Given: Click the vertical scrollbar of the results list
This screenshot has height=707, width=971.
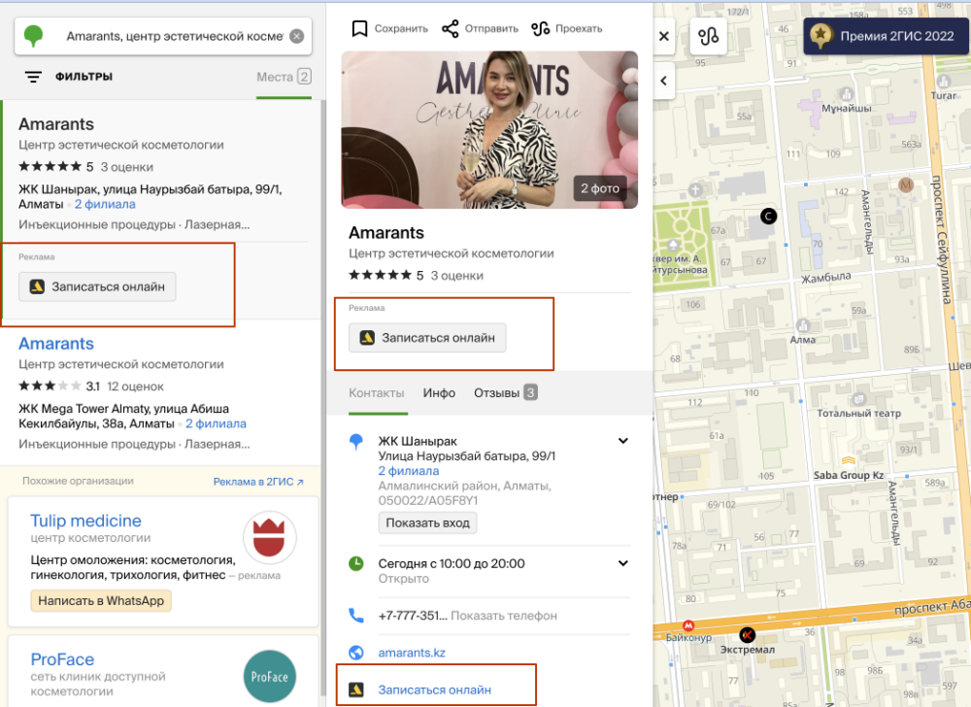Looking at the screenshot, I should coord(322,396).
